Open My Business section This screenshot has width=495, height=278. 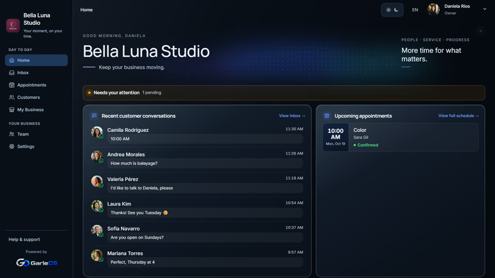pos(36,110)
